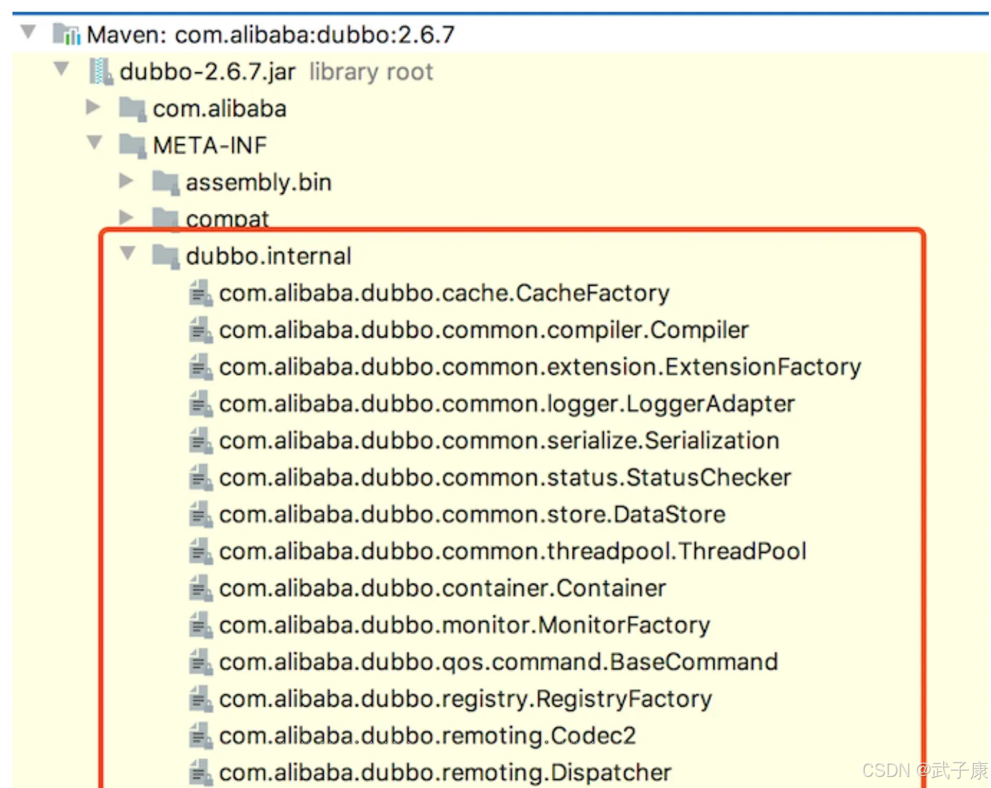Click the Serialization file icon
The image size is (991, 788).
(200, 440)
